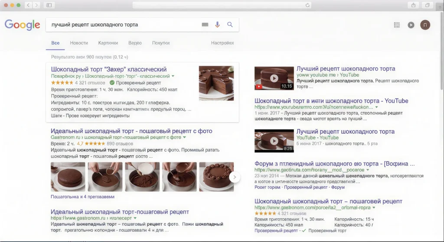The image size is (444, 242).
Task: Open the result titled ending with '- YouTube'
Action: point(331,101)
